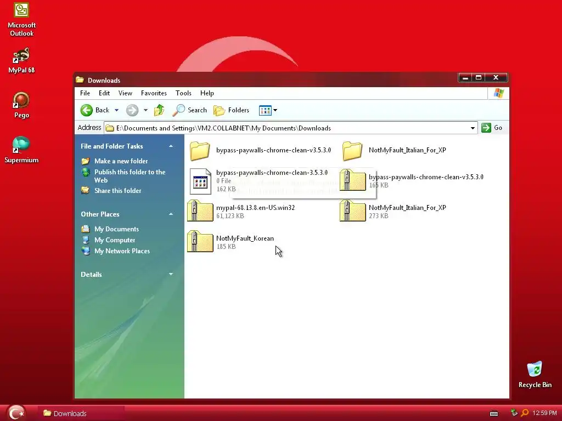This screenshot has height=421, width=562.
Task: Click Share this folder
Action: coord(118,190)
